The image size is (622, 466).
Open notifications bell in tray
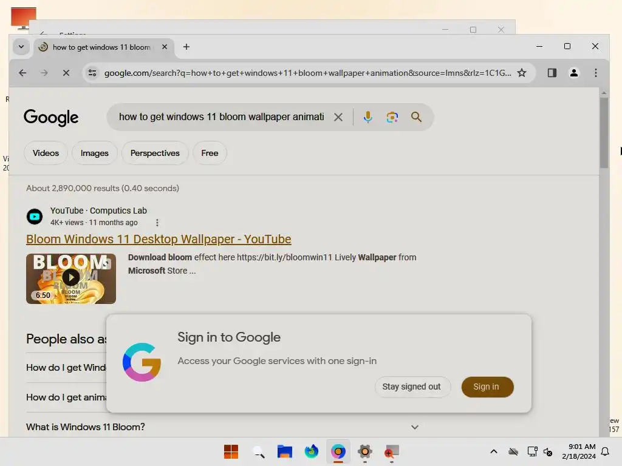[x=605, y=451]
